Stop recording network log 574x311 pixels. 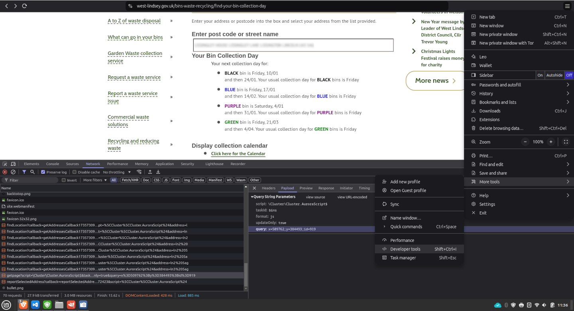(x=5, y=172)
